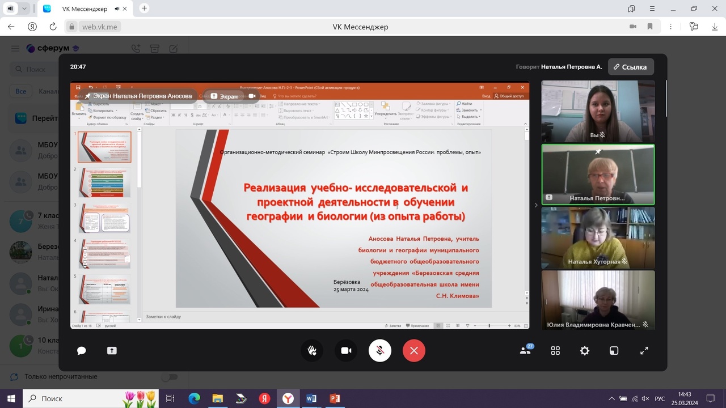Expand browser tab list dropdown arrow
Screen dimensions: 726x408
point(24,8)
